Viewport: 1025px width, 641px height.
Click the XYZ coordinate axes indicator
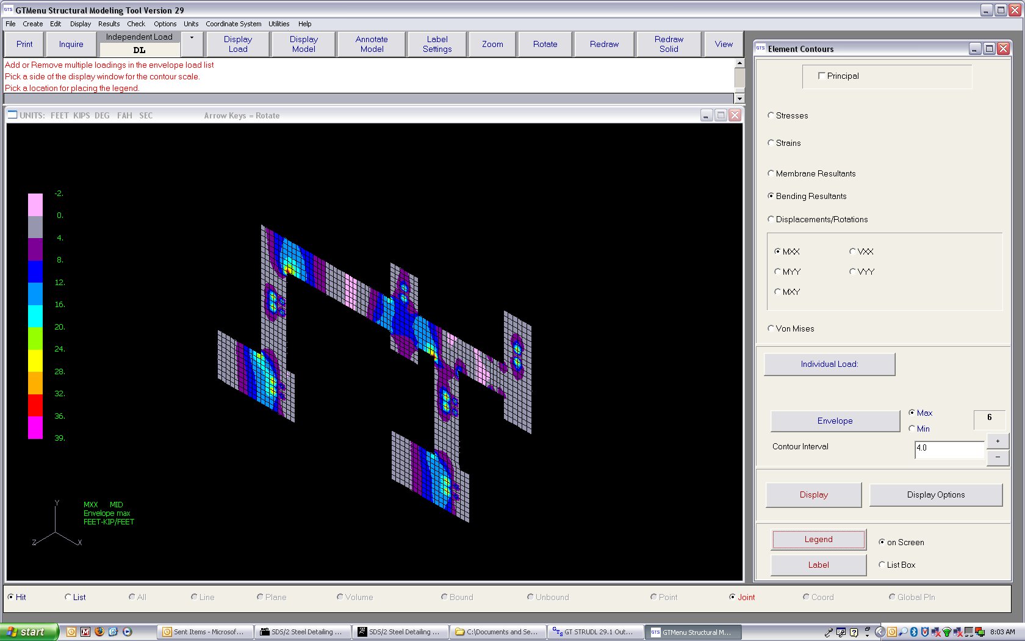(x=56, y=524)
